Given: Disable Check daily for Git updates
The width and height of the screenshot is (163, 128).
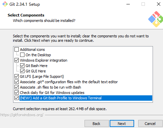Looking at the screenshot, I should pos(16,93).
